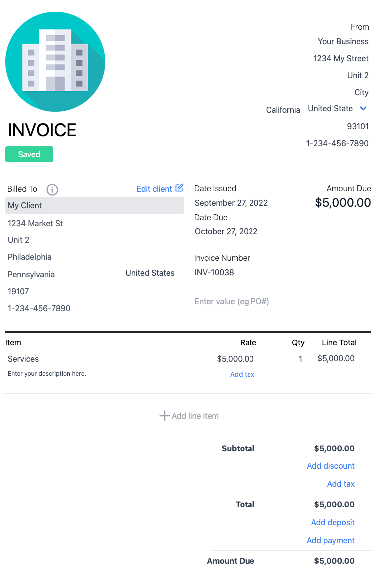Add a payment to the invoice
The image size is (375, 569).
point(330,540)
